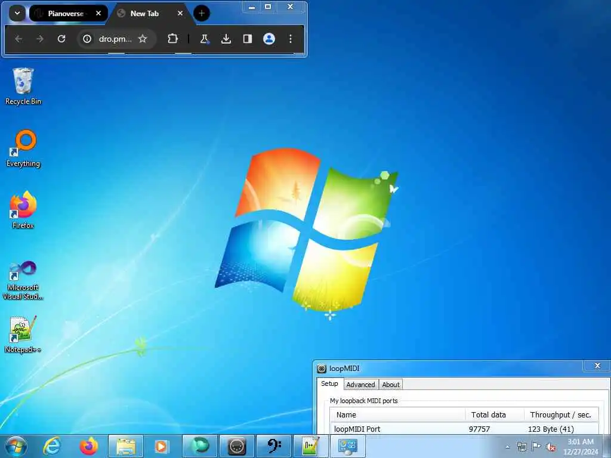Close the Pianoverse tab

point(98,13)
